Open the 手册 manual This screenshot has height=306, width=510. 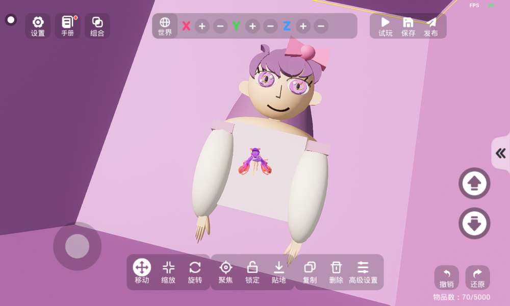point(67,25)
